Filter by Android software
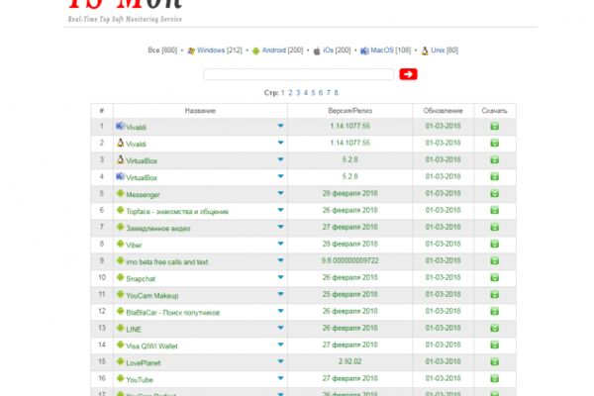This screenshot has height=396, width=594. pyautogui.click(x=273, y=50)
